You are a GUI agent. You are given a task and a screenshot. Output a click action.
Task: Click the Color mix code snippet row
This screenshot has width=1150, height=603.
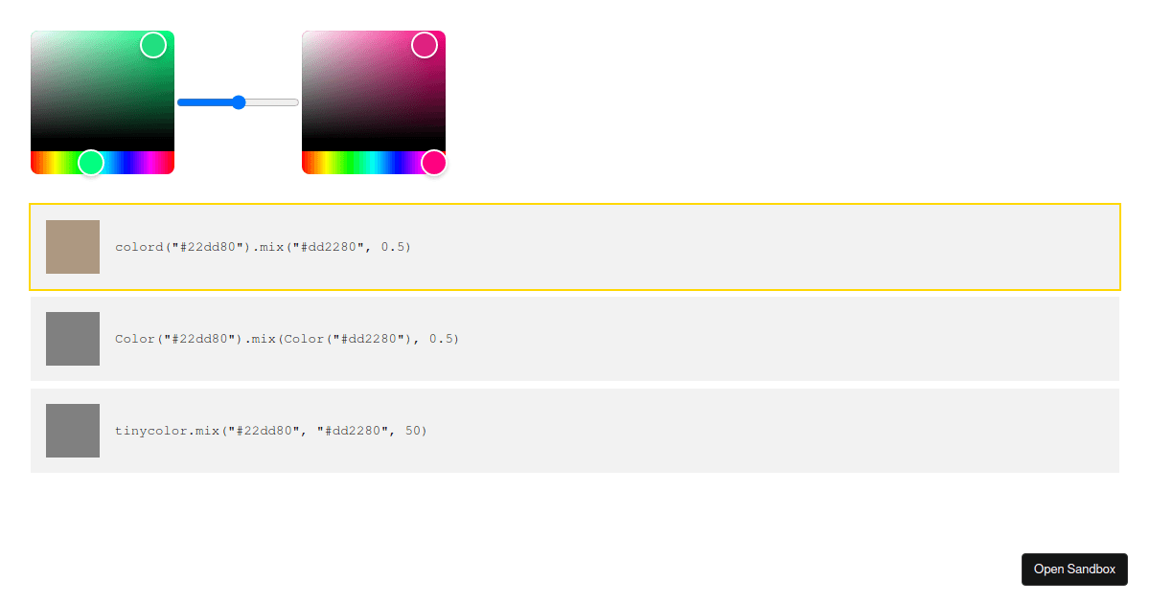coord(575,338)
